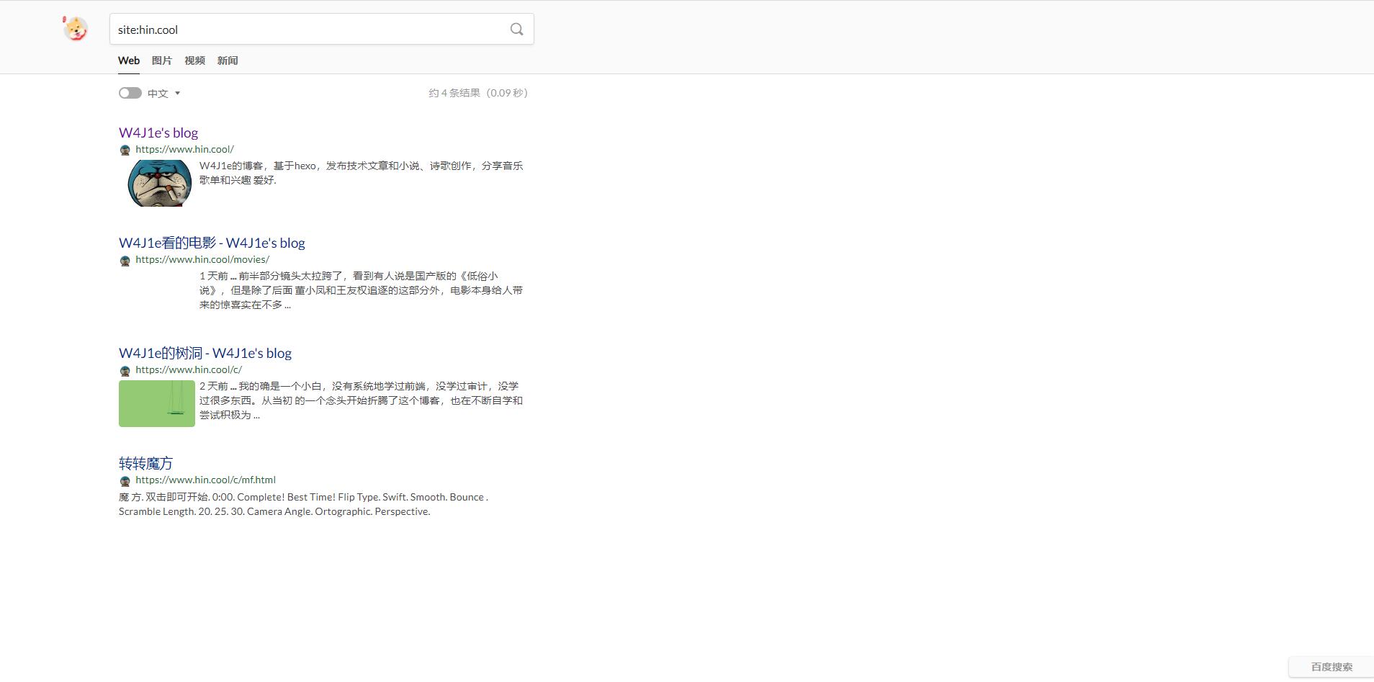Image resolution: width=1374 pixels, height=682 pixels.
Task: Toggle the 中文 language switch
Action: tap(130, 93)
